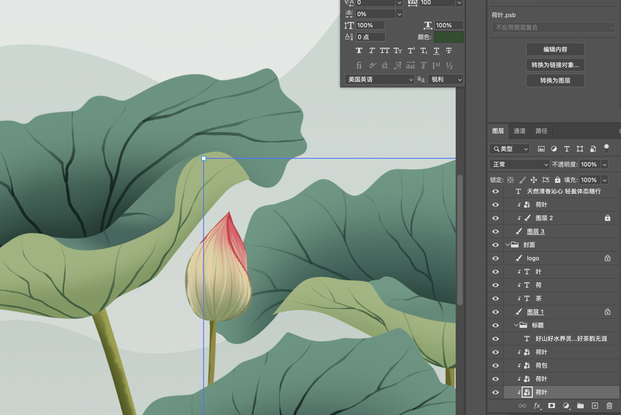Viewport: 621px width, 415px height.
Task: Enable OpenType ordinals (1st) option
Action: tap(436, 65)
